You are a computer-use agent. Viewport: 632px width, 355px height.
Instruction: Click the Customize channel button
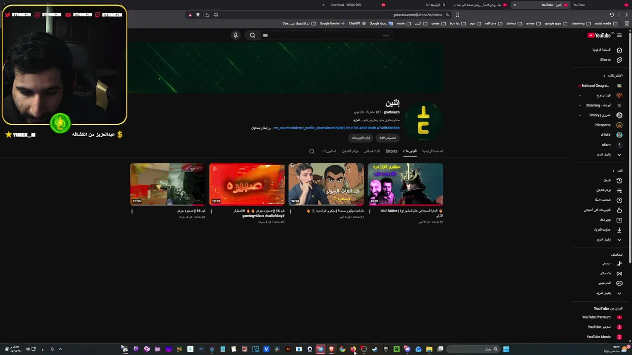click(387, 138)
